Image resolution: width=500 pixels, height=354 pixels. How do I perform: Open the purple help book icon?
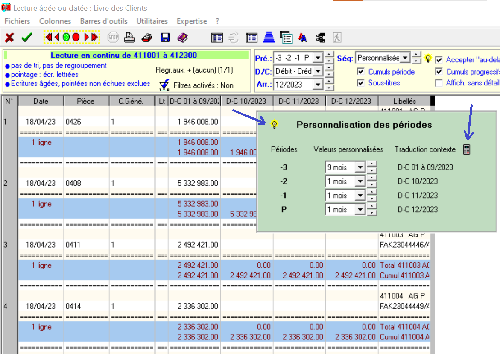coord(183,38)
